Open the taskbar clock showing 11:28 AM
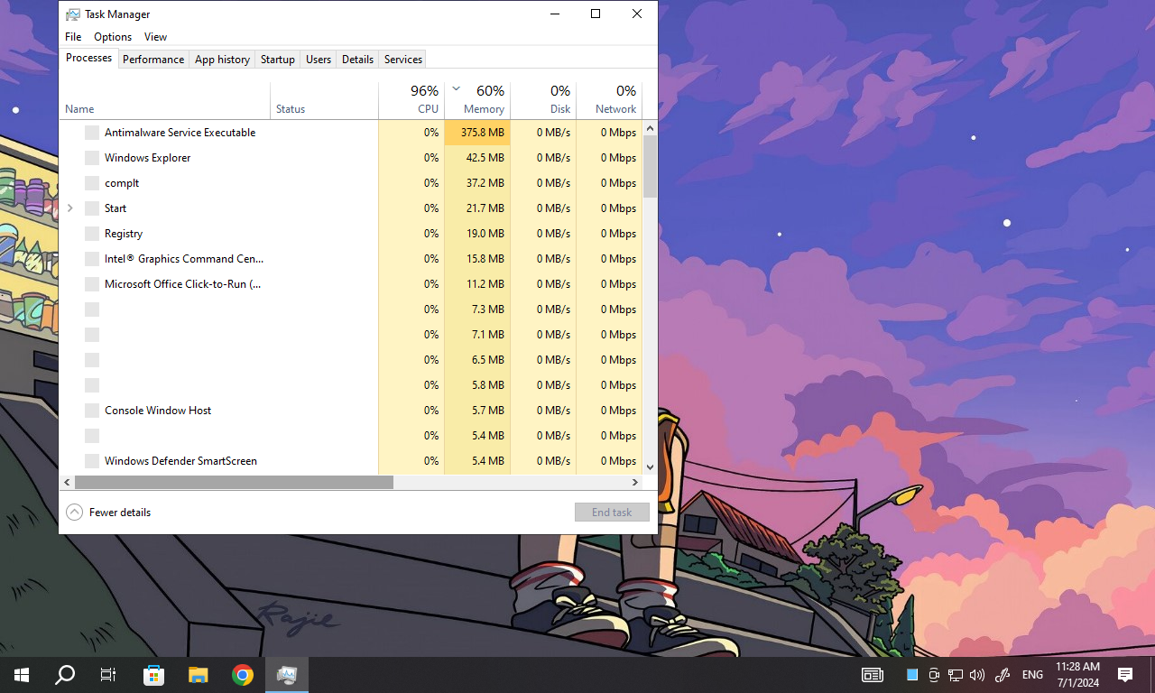1155x693 pixels. coord(1077,675)
